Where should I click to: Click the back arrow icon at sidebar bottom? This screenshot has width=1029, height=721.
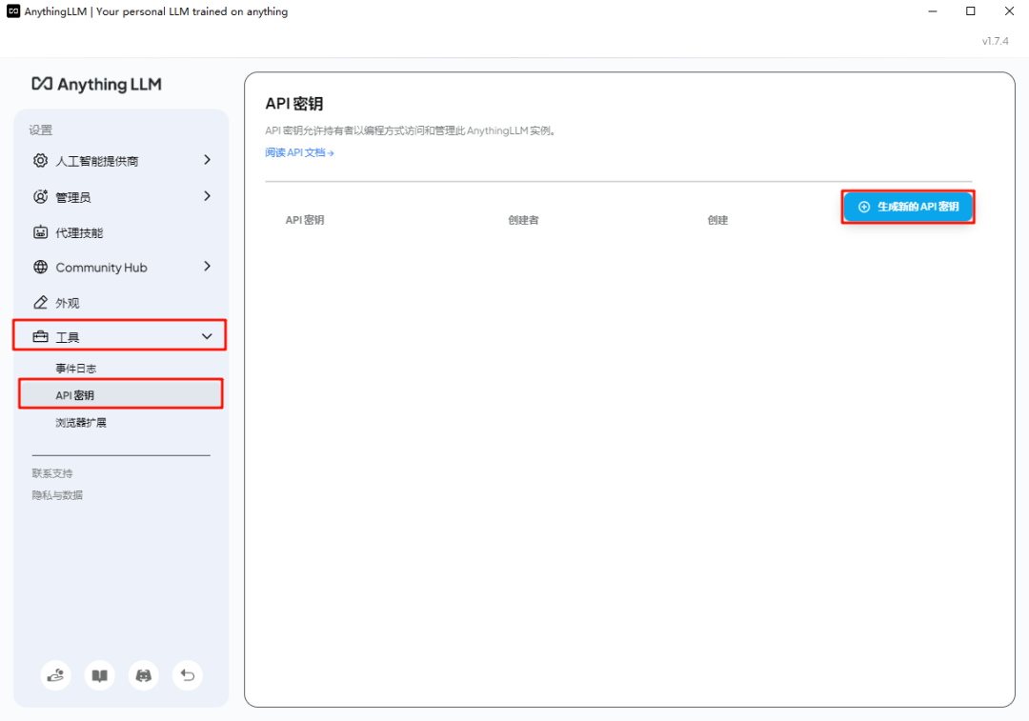(x=188, y=675)
